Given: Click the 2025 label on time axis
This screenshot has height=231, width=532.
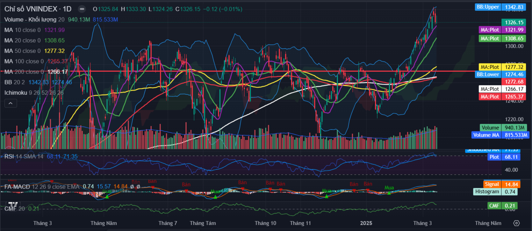Looking at the screenshot, I should click(367, 223).
